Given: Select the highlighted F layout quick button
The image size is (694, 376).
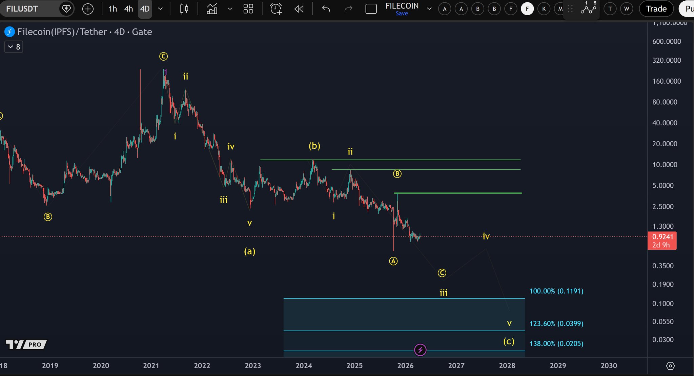Looking at the screenshot, I should 527,9.
